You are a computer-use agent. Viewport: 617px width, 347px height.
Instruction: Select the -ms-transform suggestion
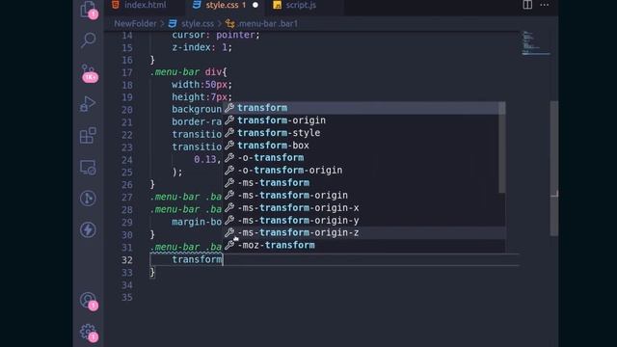(364, 183)
